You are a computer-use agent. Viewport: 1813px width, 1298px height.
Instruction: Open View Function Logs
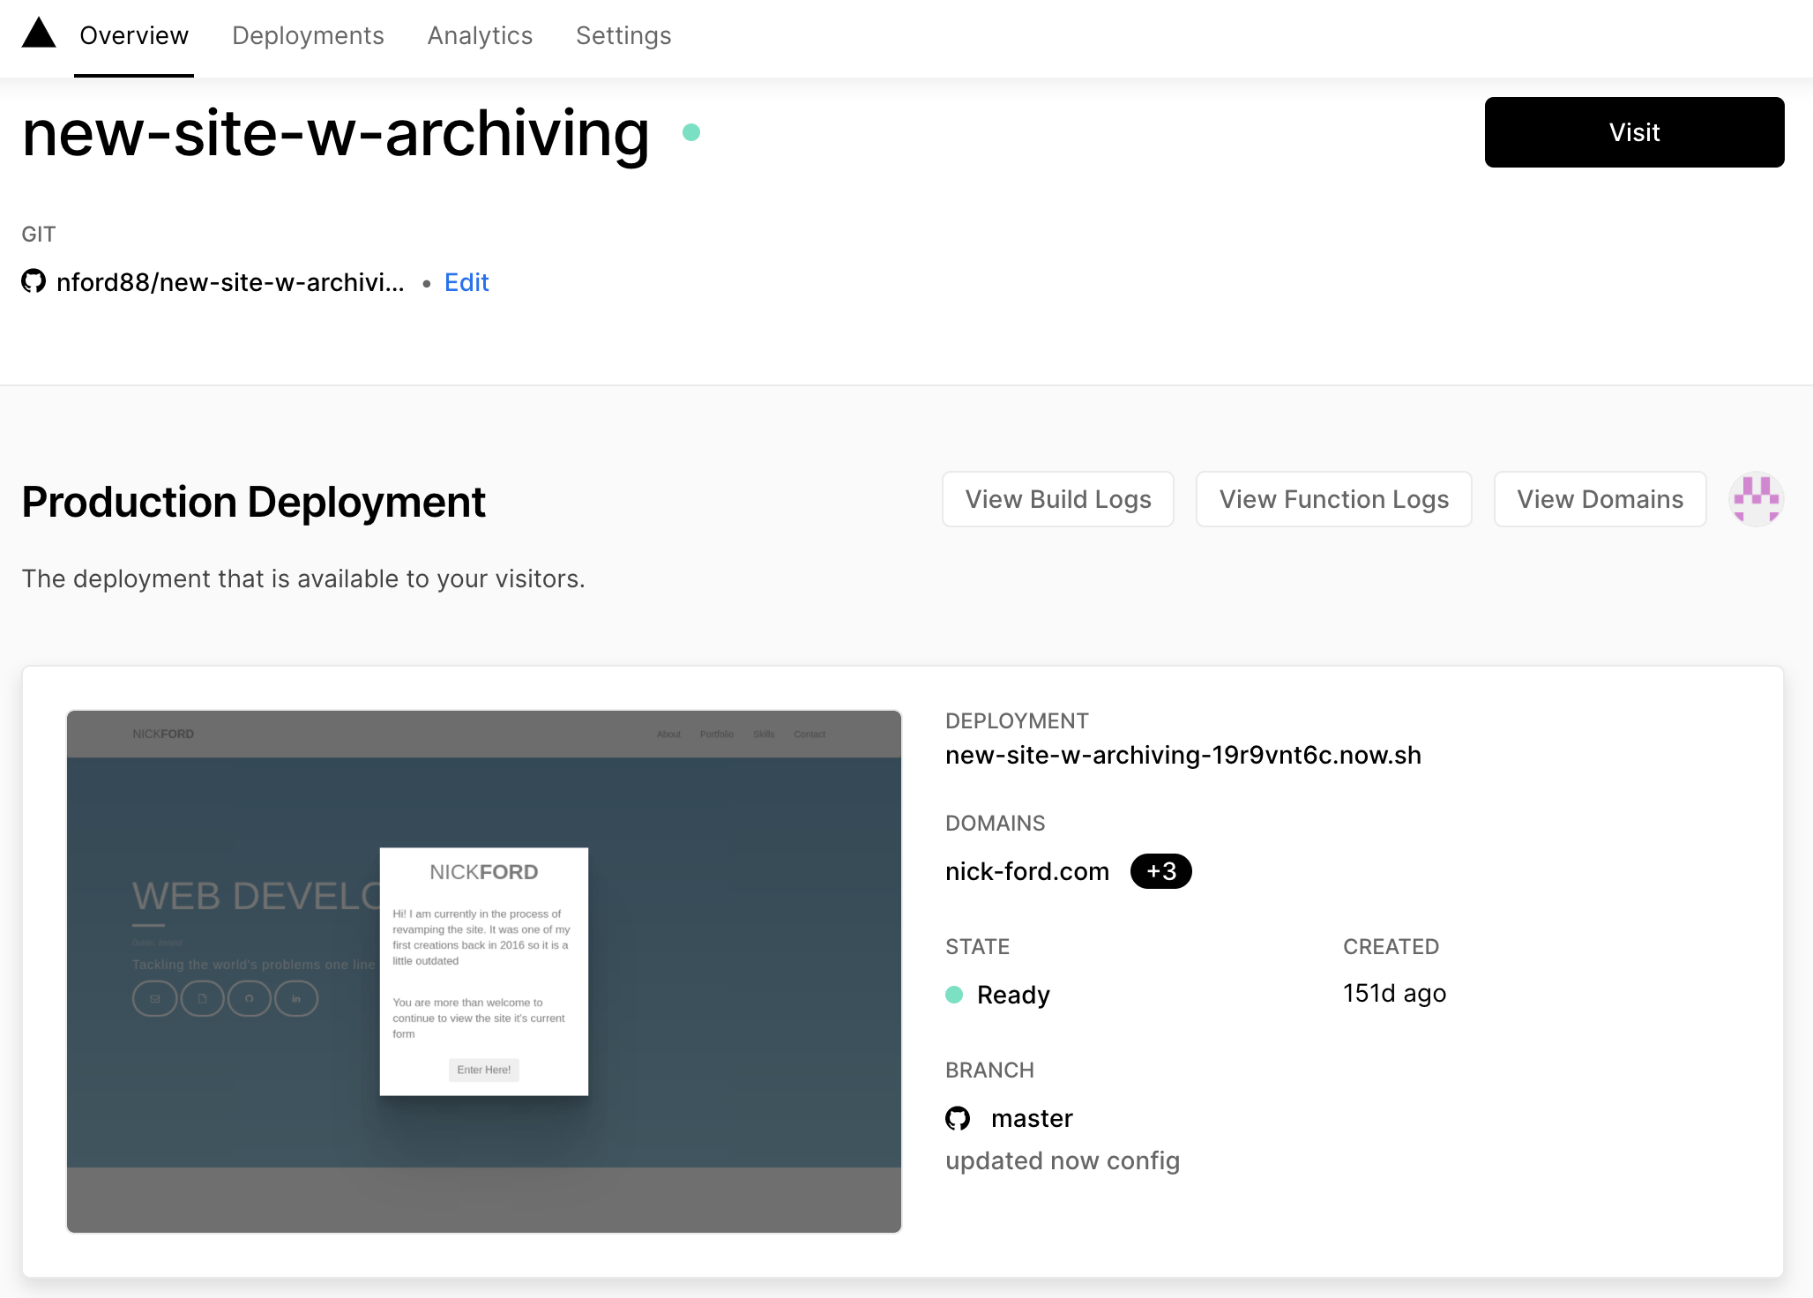[1333, 499]
